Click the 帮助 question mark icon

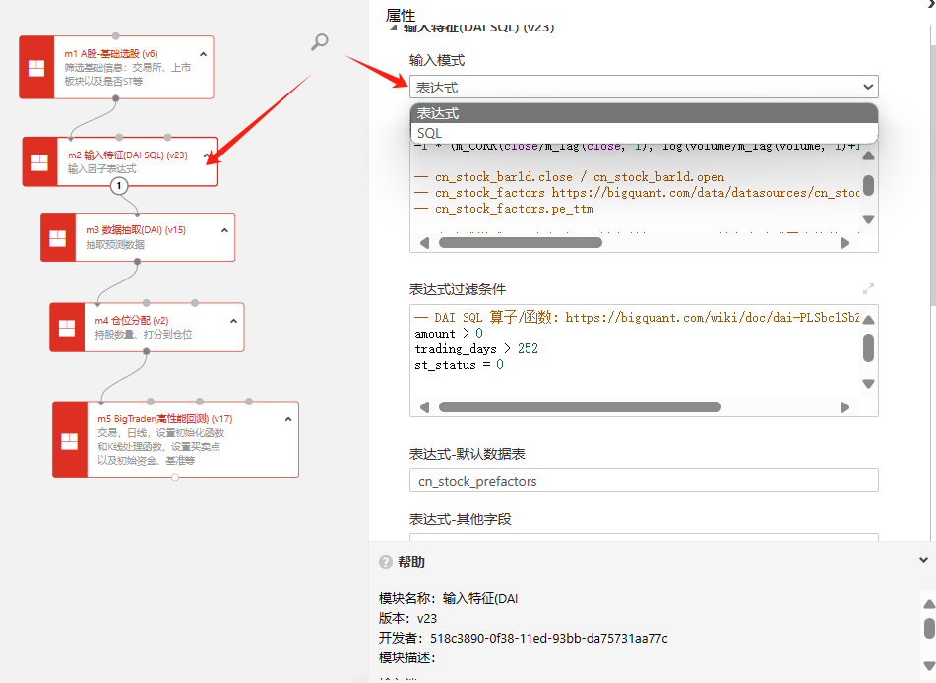tap(386, 562)
